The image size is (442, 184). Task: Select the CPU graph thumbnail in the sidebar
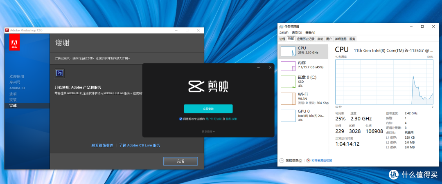(288, 51)
